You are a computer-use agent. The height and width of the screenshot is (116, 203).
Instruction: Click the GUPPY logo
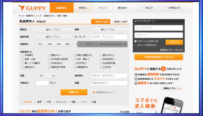point(32,8)
